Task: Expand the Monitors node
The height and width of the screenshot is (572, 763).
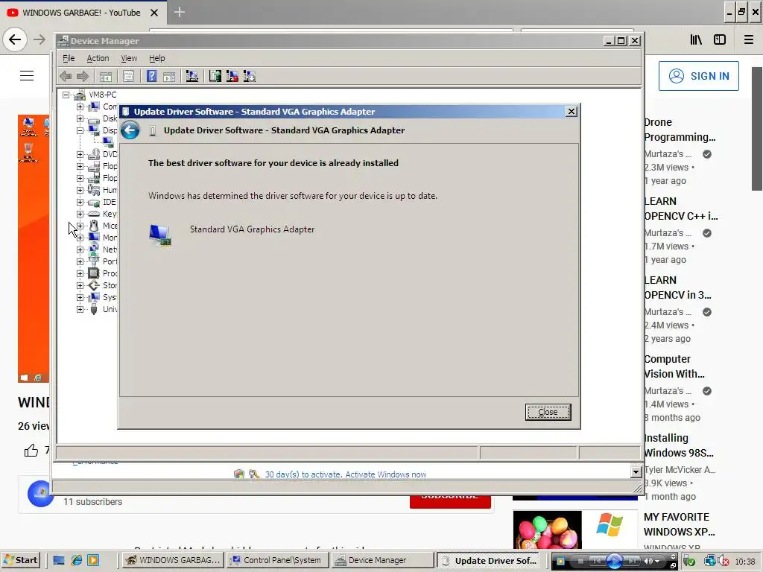Action: point(80,238)
